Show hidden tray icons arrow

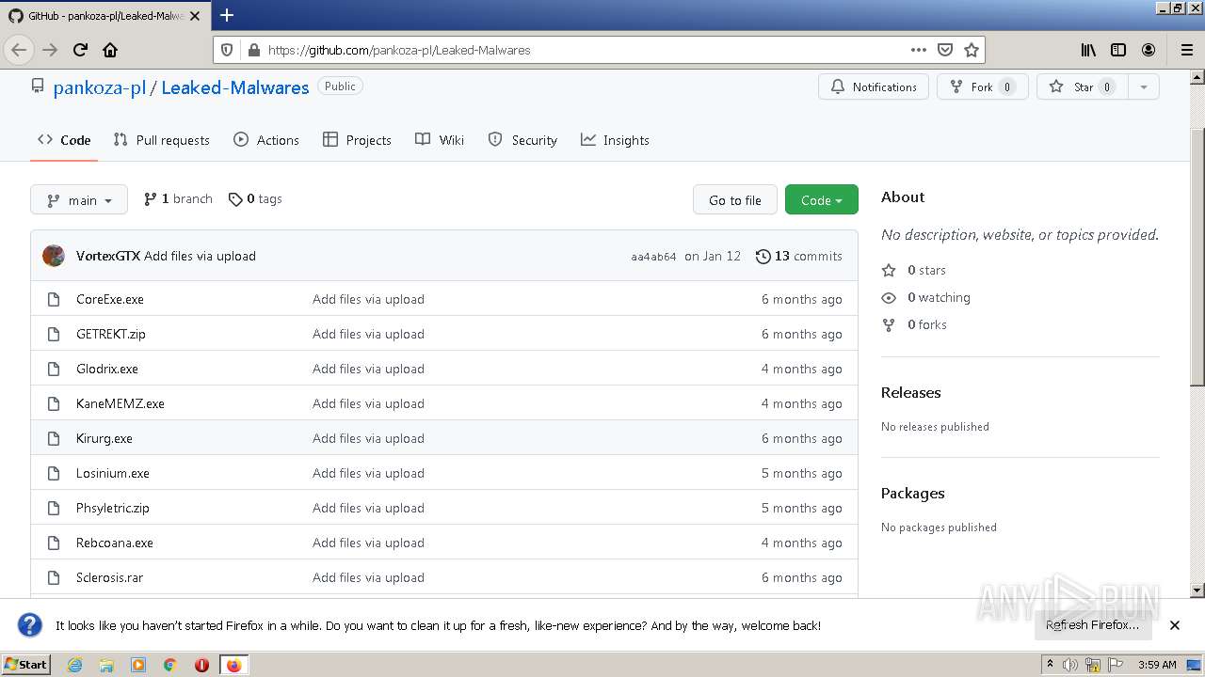click(1051, 665)
